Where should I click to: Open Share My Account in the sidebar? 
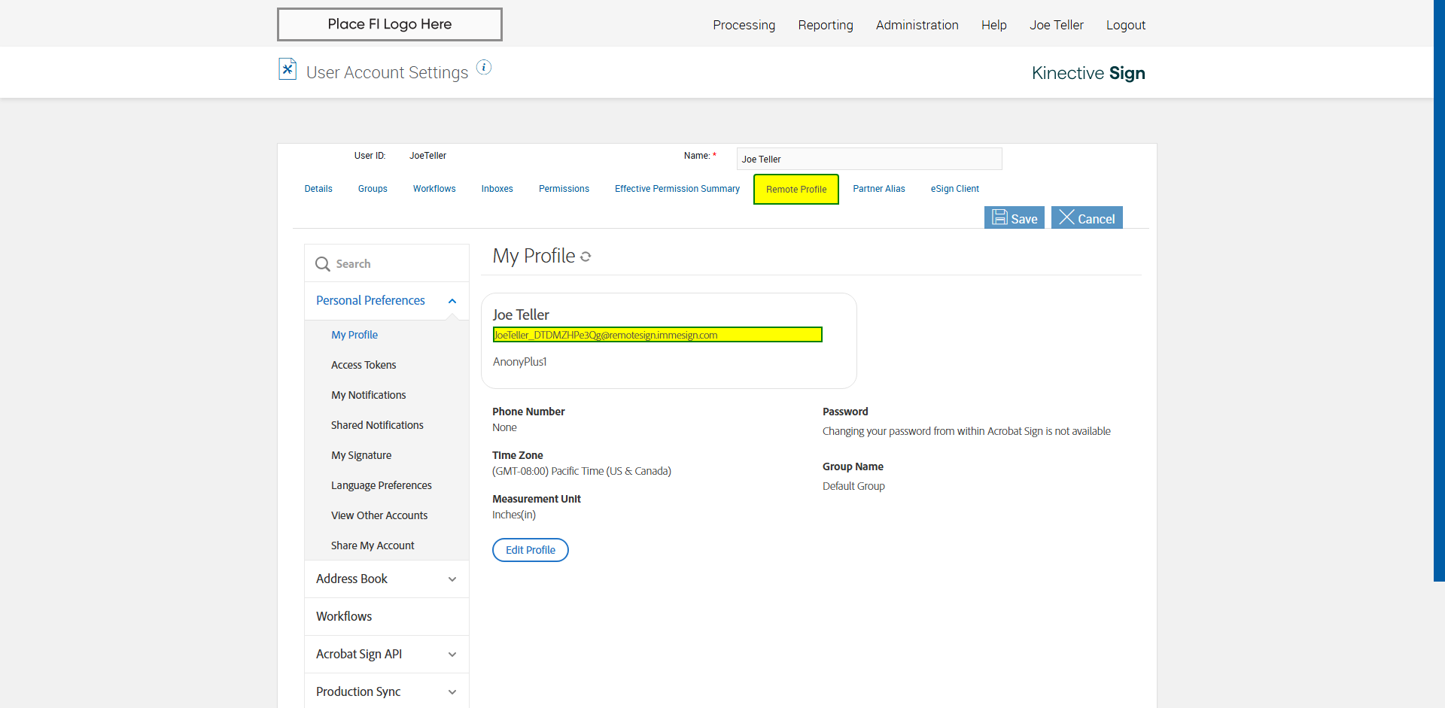(373, 545)
